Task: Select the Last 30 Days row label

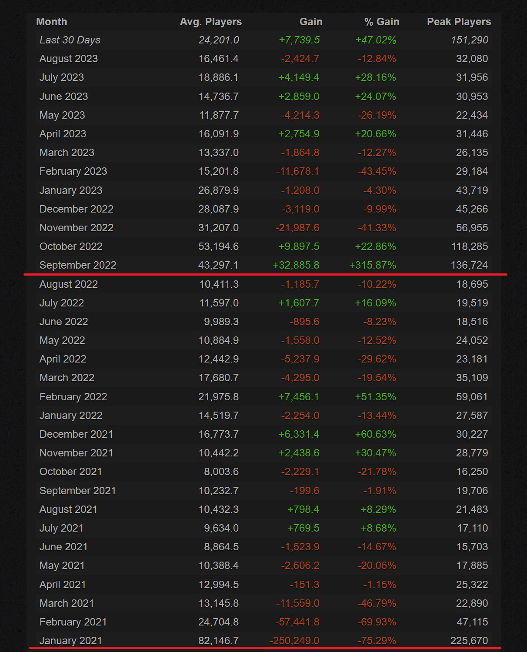Action: pyautogui.click(x=70, y=40)
